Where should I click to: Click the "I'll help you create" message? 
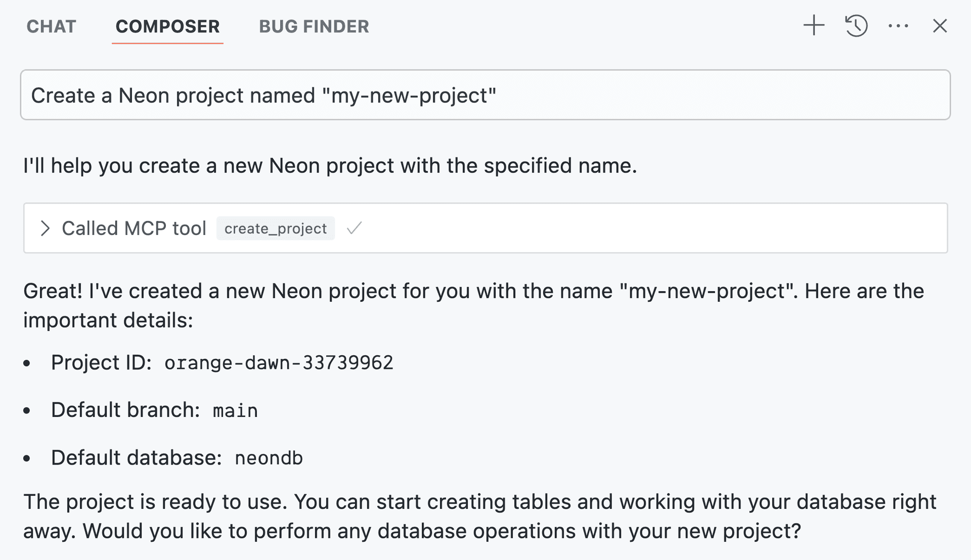tap(330, 166)
